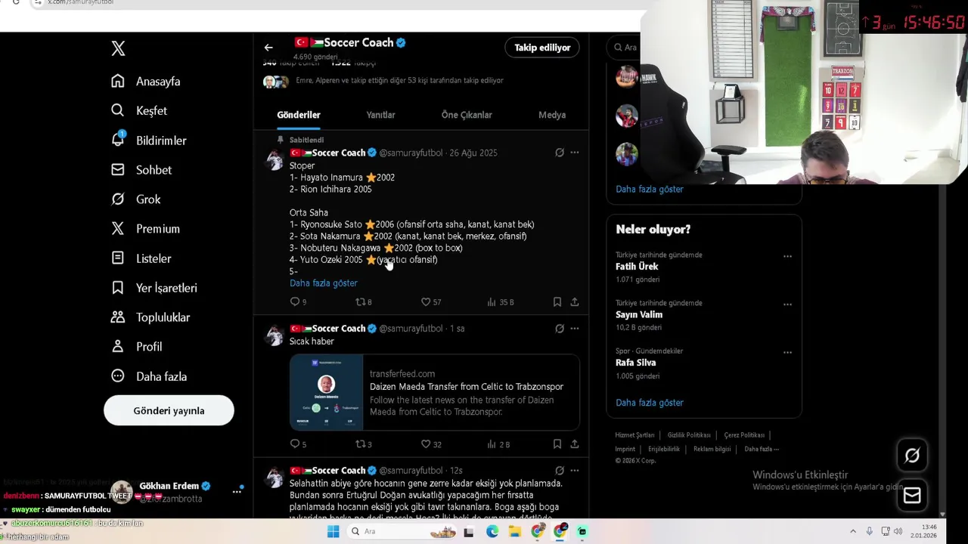
Task: Click Daha fazla göster under suggested accounts
Action: 650,189
